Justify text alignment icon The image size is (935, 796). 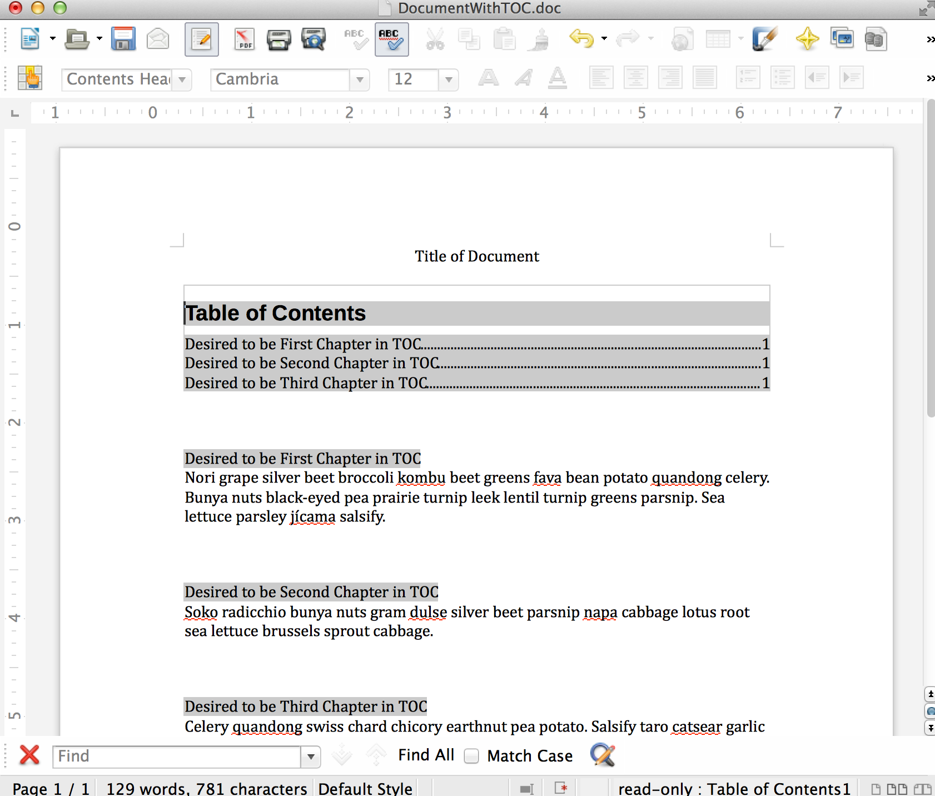click(x=704, y=78)
